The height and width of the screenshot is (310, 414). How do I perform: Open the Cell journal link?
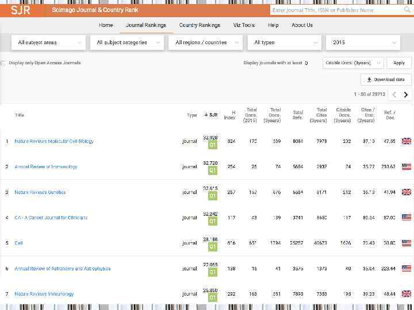click(18, 243)
